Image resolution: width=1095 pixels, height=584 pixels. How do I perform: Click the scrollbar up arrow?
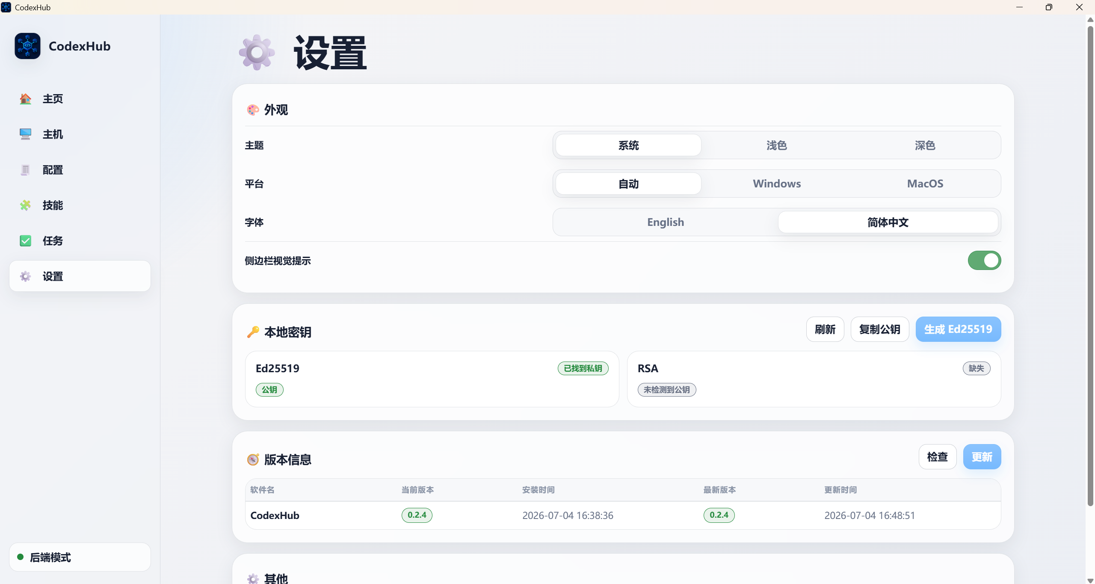(x=1090, y=20)
